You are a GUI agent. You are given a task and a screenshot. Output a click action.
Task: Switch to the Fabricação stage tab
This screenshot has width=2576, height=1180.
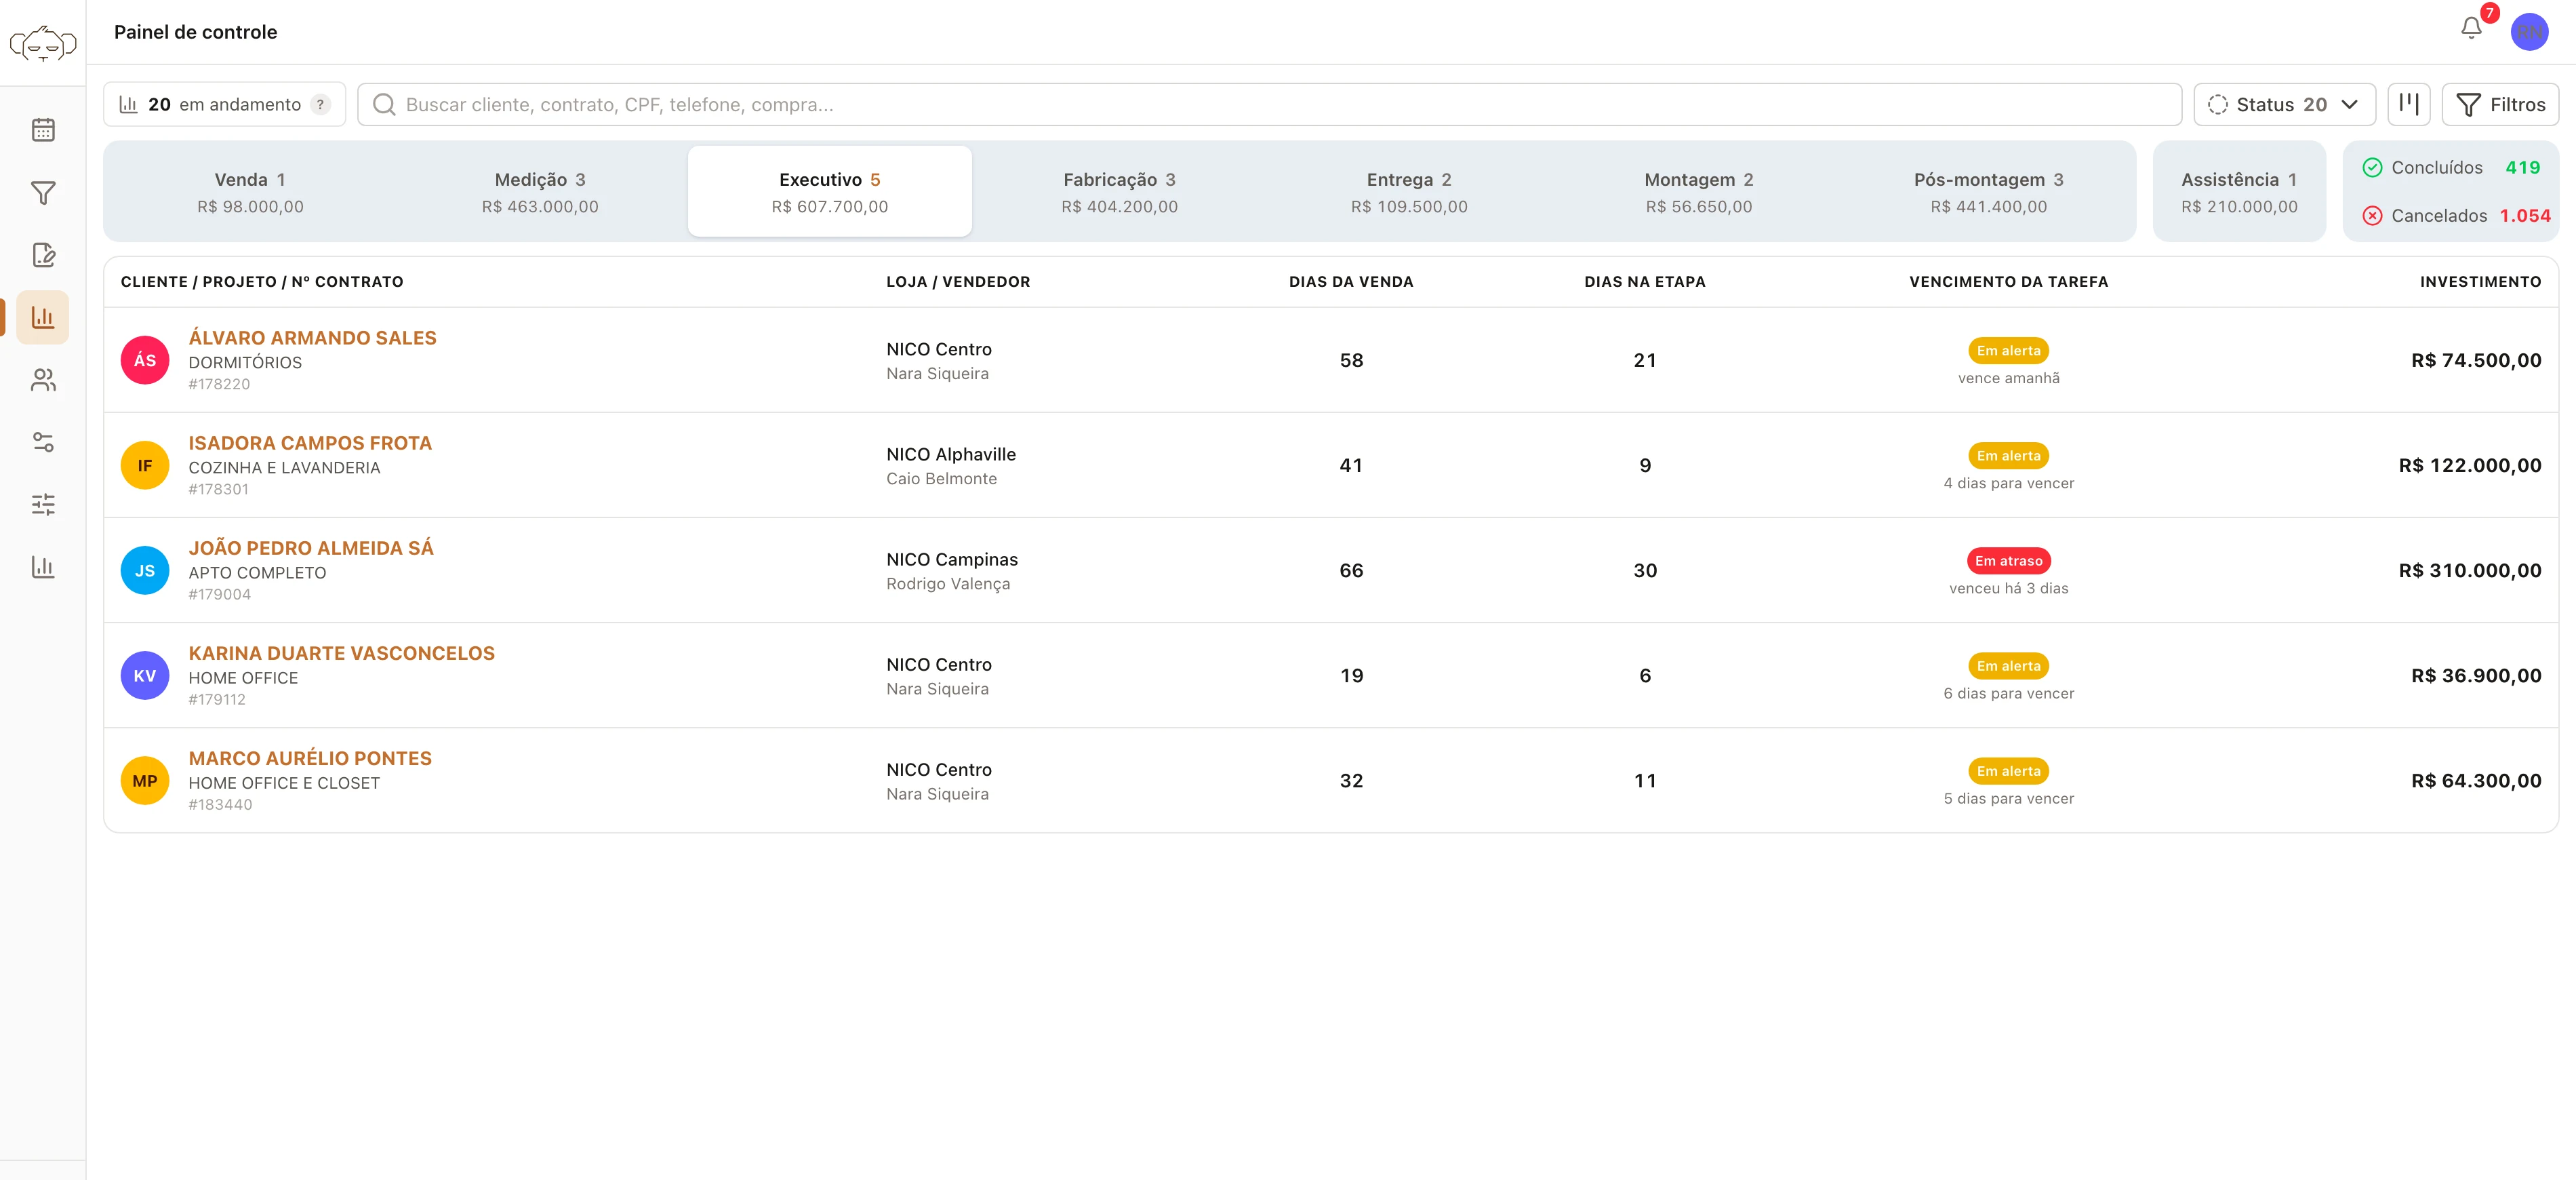pyautogui.click(x=1119, y=192)
